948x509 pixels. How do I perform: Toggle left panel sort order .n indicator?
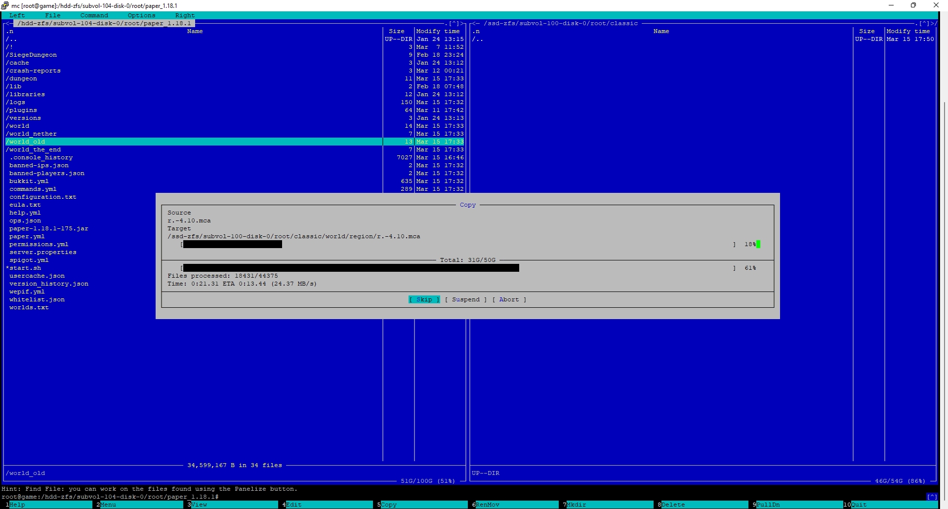pyautogui.click(x=9, y=31)
